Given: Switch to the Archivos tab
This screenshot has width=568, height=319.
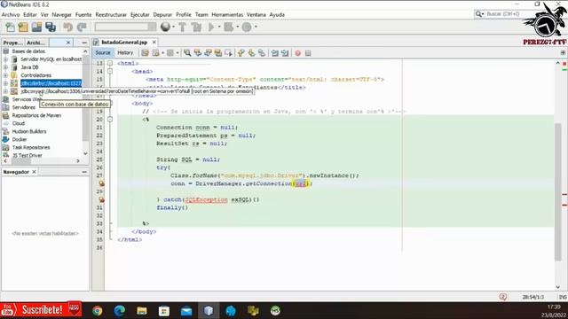Looking at the screenshot, I should click(36, 43).
